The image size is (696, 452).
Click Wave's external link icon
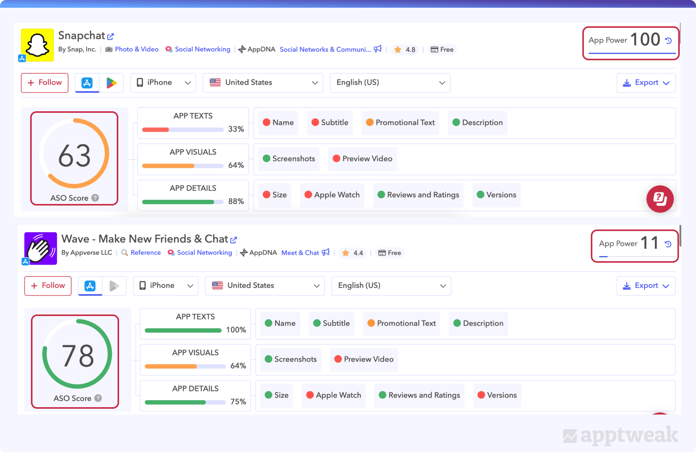click(x=234, y=240)
